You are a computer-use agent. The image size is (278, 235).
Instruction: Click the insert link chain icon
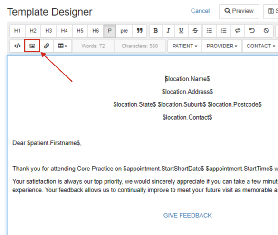click(47, 46)
